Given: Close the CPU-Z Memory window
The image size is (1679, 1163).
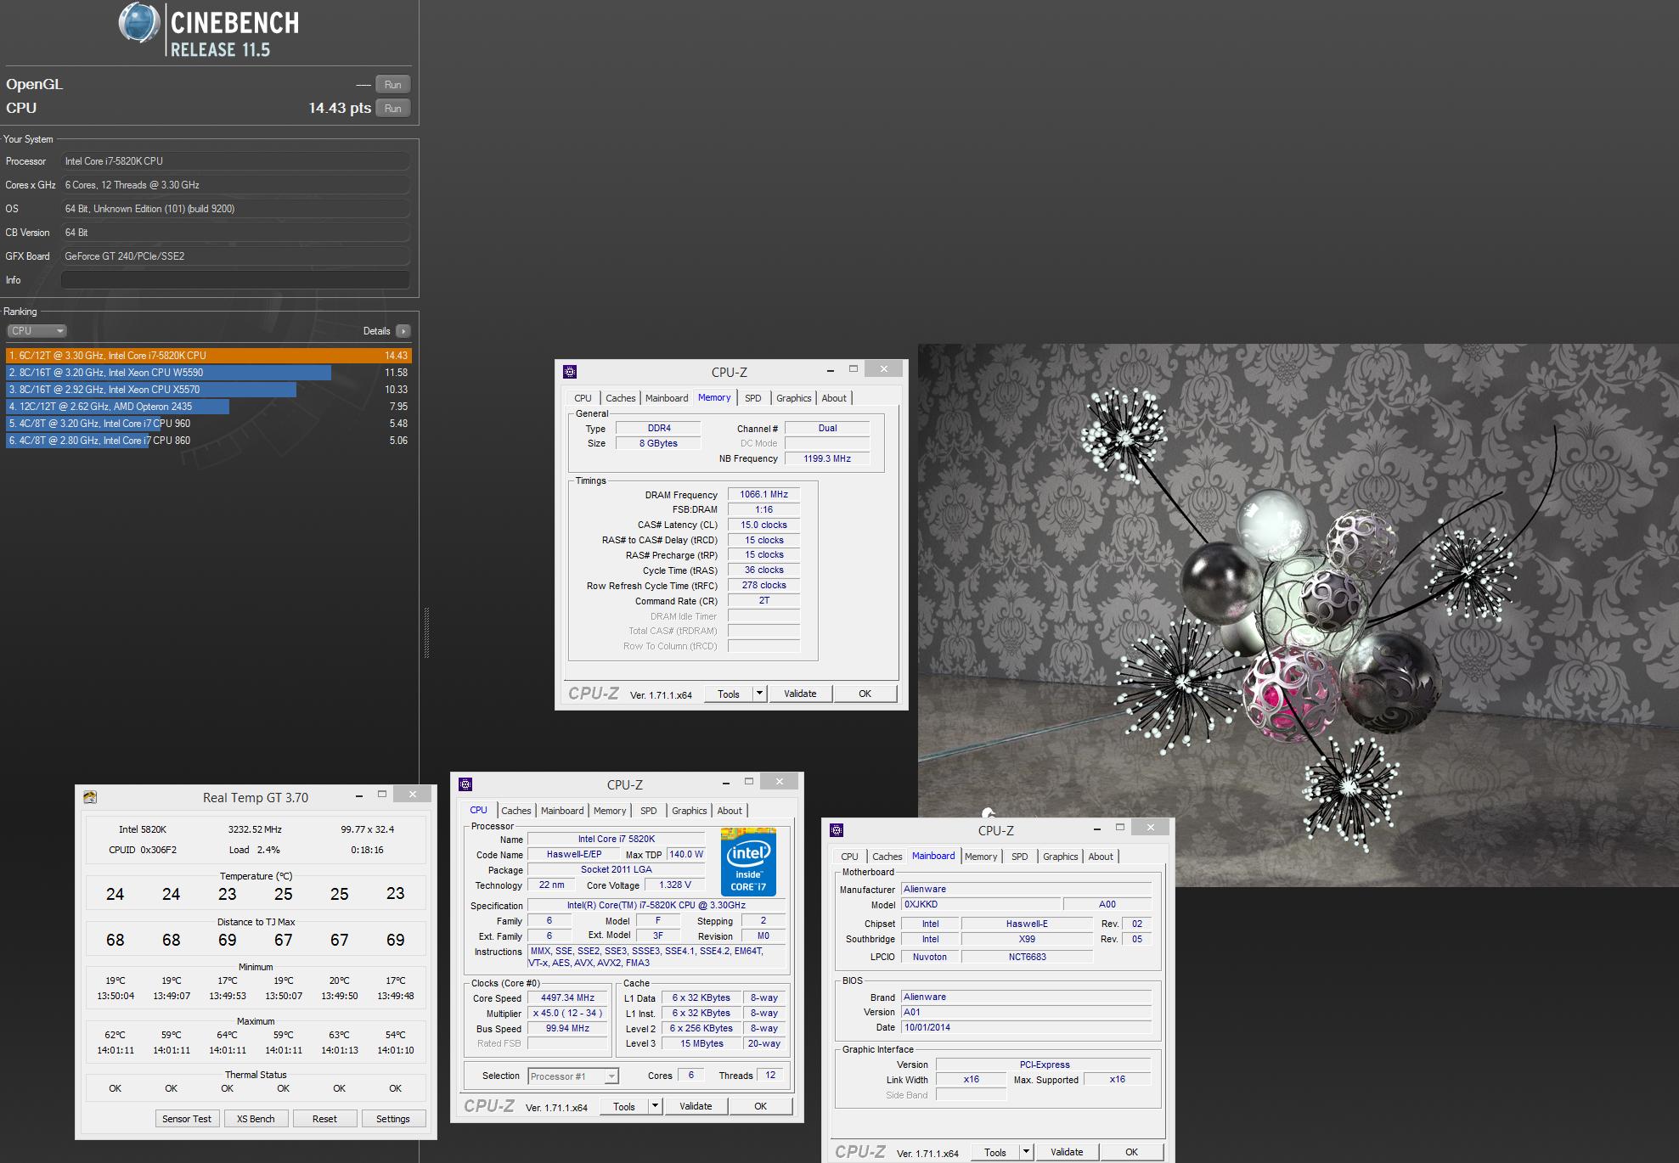Looking at the screenshot, I should coord(884,368).
